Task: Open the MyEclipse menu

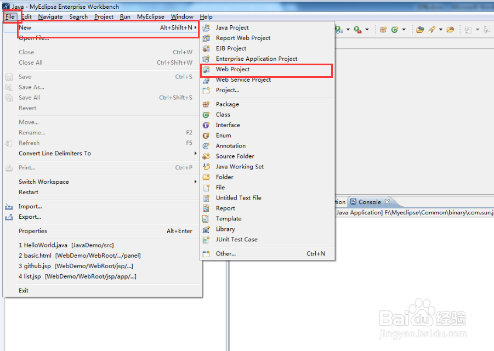Action: pos(151,16)
